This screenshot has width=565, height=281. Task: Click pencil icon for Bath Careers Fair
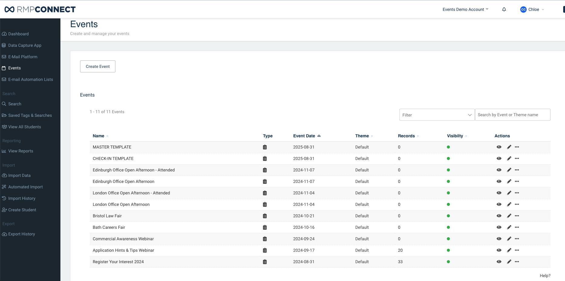509,227
